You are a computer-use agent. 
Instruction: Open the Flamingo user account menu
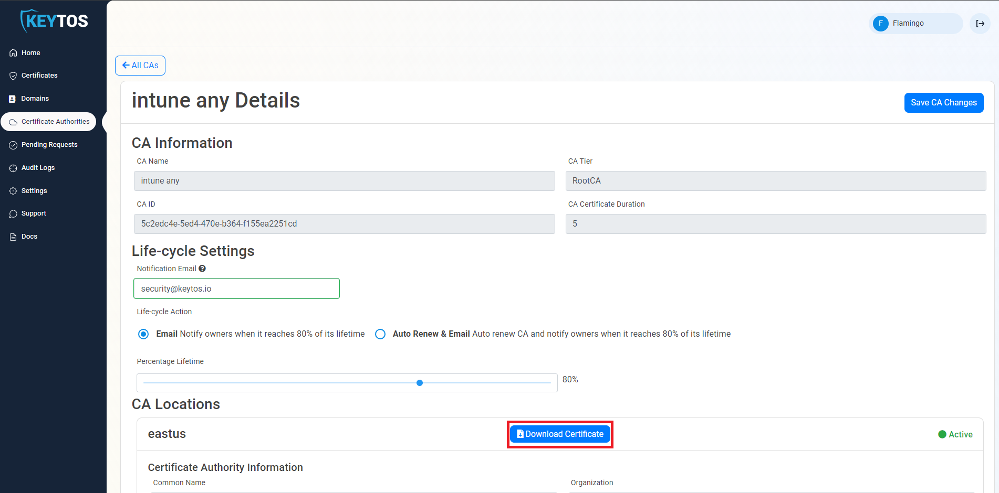916,23
